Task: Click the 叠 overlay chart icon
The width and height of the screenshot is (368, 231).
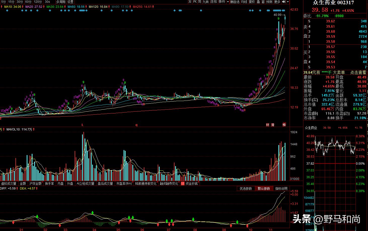Action: 258,2
